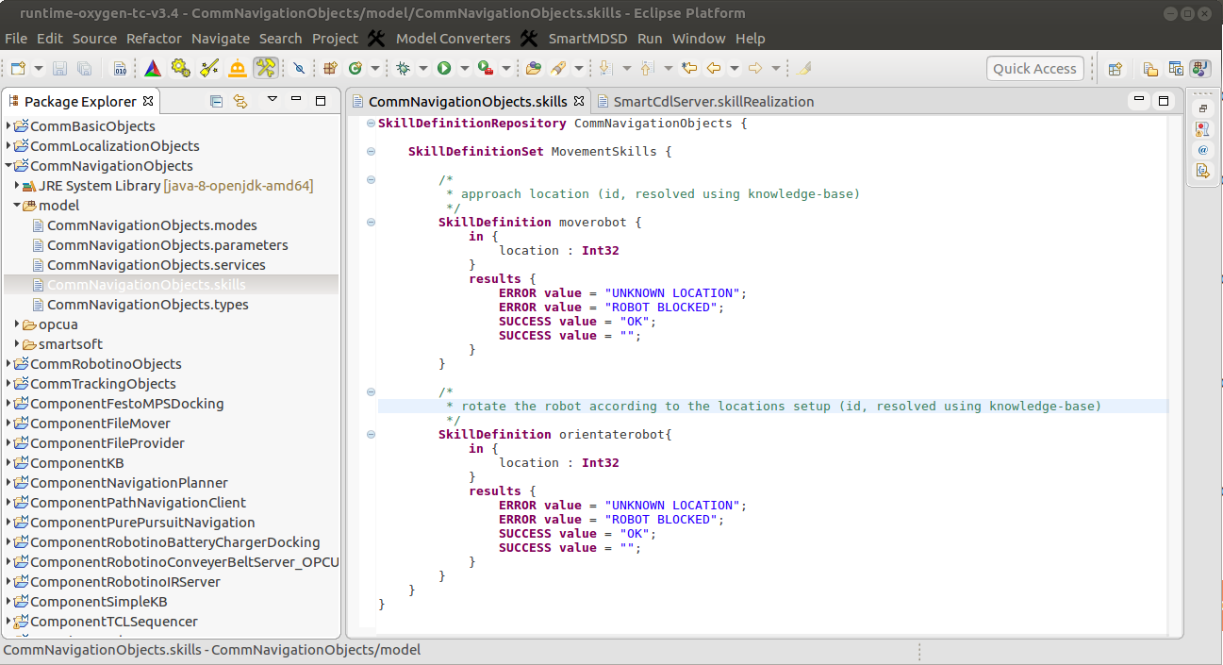The image size is (1223, 665).
Task: Click the orange robot dome toolbar icon
Action: click(x=237, y=68)
